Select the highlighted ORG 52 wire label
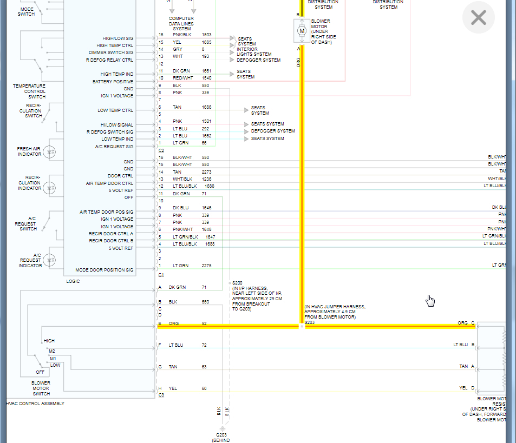 coord(187,323)
